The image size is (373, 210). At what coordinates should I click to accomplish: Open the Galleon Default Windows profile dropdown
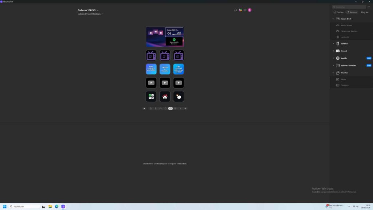(90, 14)
